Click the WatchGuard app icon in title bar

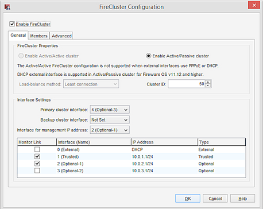(7, 7)
